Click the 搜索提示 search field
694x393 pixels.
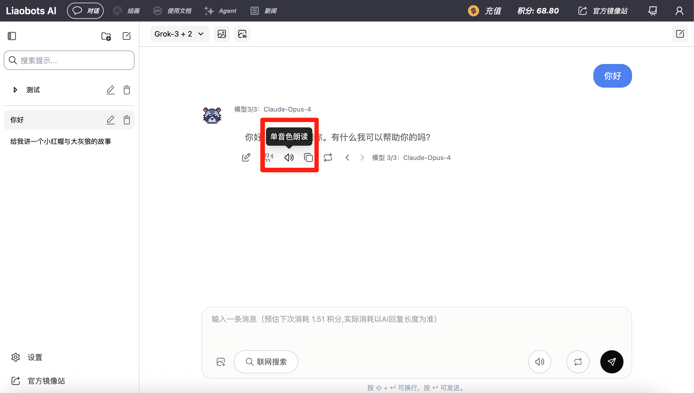pyautogui.click(x=69, y=60)
